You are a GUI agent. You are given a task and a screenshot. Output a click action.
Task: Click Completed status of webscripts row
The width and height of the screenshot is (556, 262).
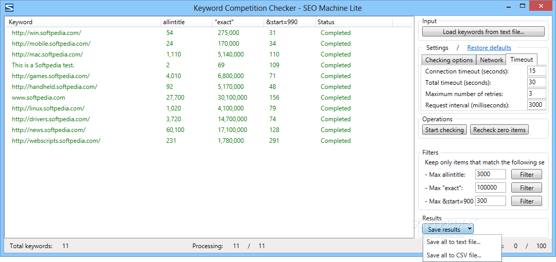tap(336, 141)
